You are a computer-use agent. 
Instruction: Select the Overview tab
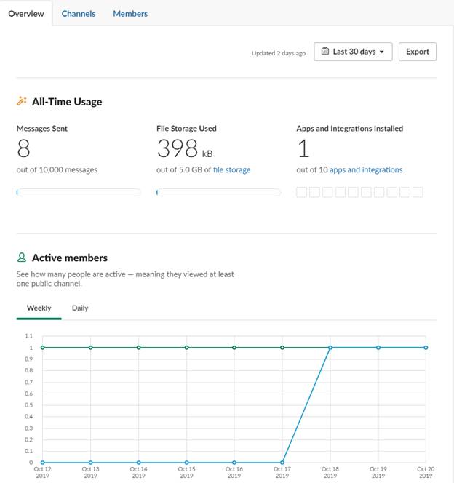click(26, 14)
